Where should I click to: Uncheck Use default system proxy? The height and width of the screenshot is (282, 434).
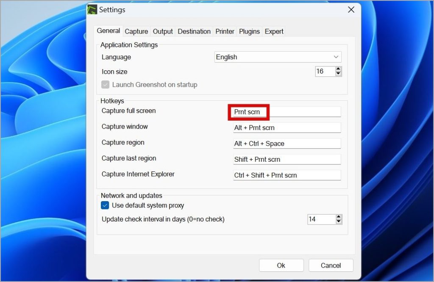(x=105, y=205)
